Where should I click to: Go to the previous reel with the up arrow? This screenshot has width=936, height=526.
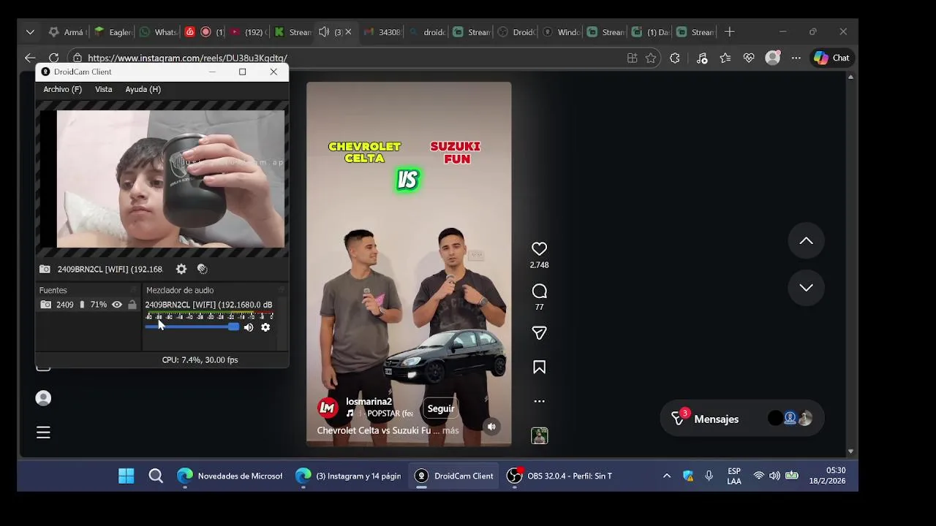pos(806,241)
